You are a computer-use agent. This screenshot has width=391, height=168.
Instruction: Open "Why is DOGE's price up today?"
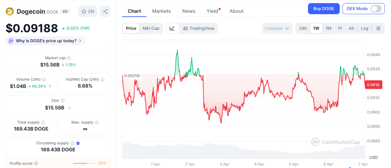coord(46,41)
